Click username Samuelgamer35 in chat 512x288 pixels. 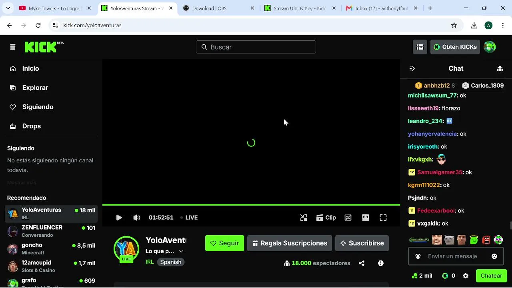440,172
